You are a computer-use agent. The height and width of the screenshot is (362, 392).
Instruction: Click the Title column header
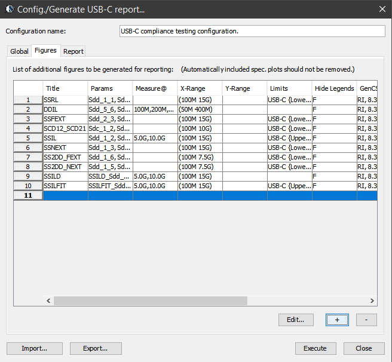[65, 88]
